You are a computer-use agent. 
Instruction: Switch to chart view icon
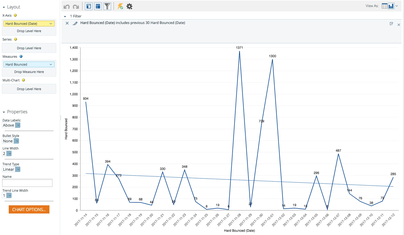tap(391, 6)
